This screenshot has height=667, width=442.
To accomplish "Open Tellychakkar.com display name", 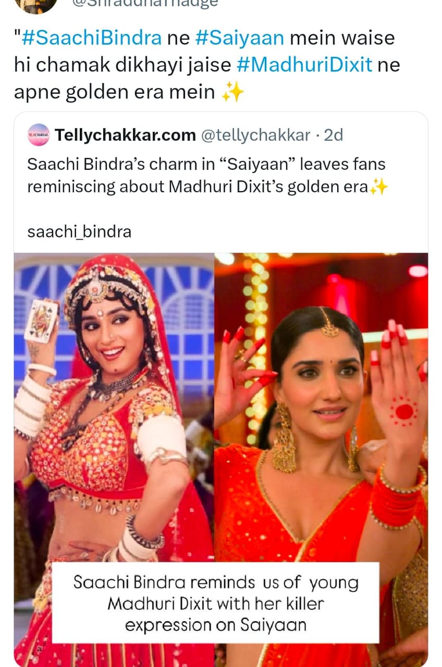I will click(125, 135).
